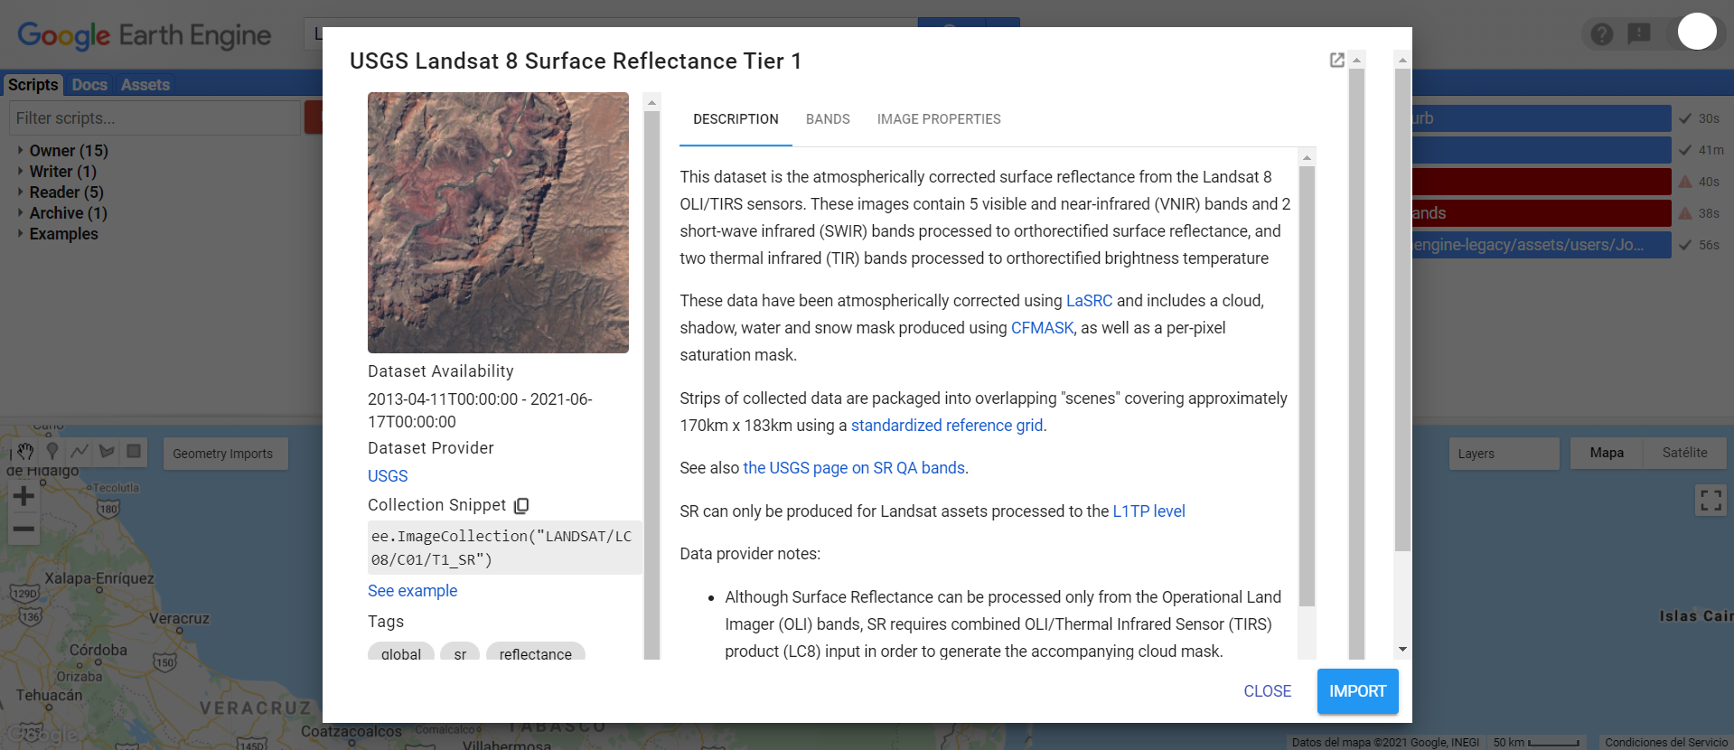Viewport: 1734px width, 750px height.
Task: Switch map to Mapa view
Action: click(x=1607, y=454)
